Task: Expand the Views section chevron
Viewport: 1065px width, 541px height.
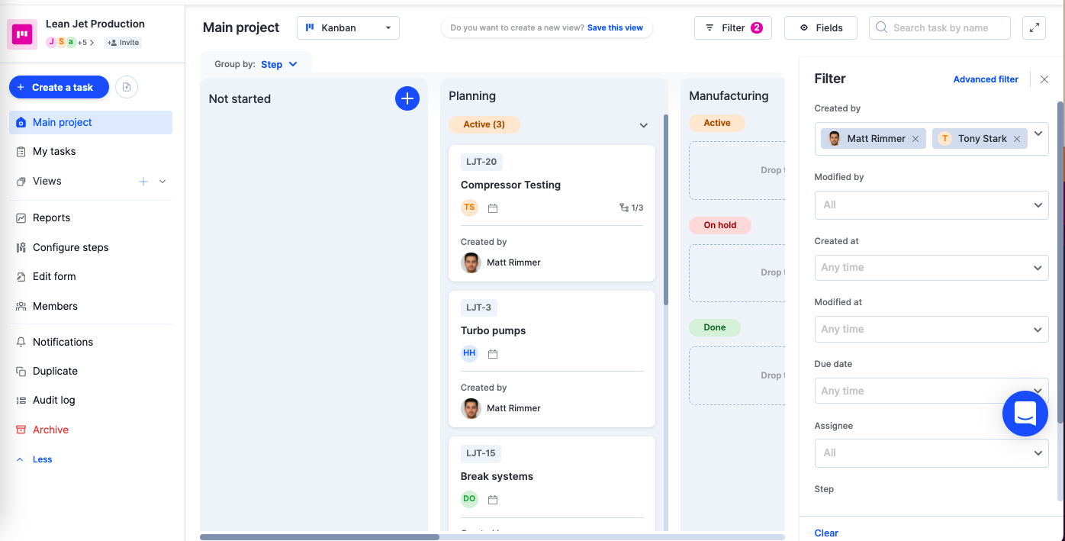Action: 162,182
